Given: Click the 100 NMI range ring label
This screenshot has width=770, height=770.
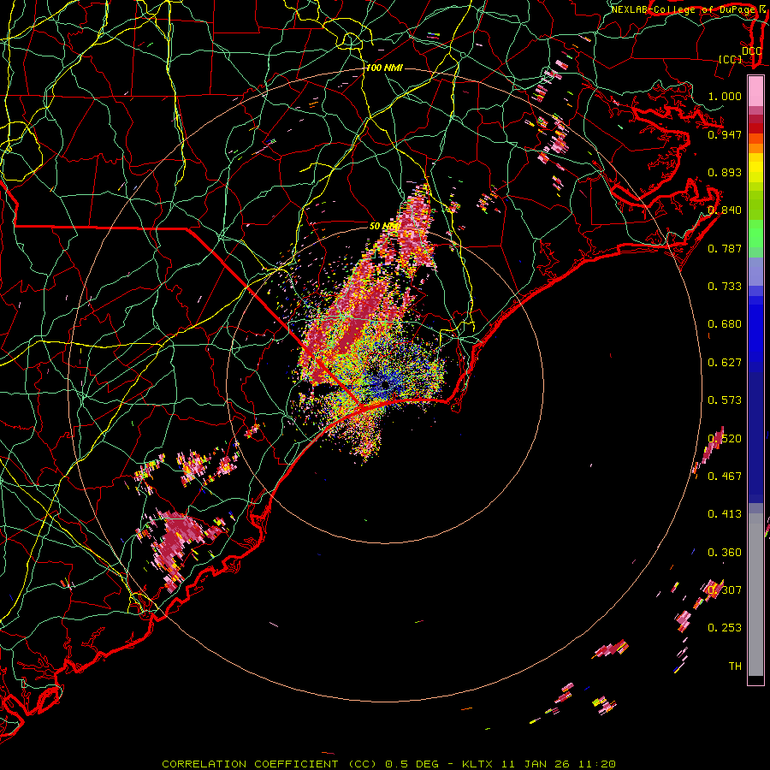Looking at the screenshot, I should (x=384, y=68).
